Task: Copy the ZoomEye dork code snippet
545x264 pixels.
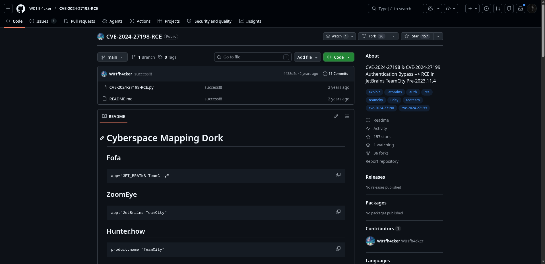Action: (338, 212)
